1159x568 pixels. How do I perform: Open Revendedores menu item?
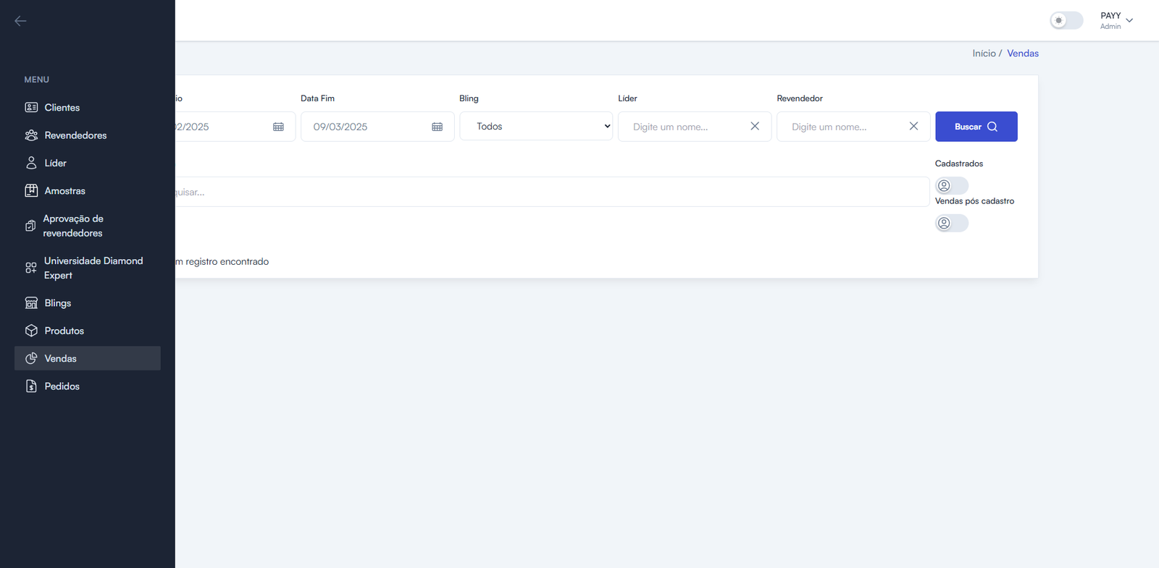click(88, 135)
